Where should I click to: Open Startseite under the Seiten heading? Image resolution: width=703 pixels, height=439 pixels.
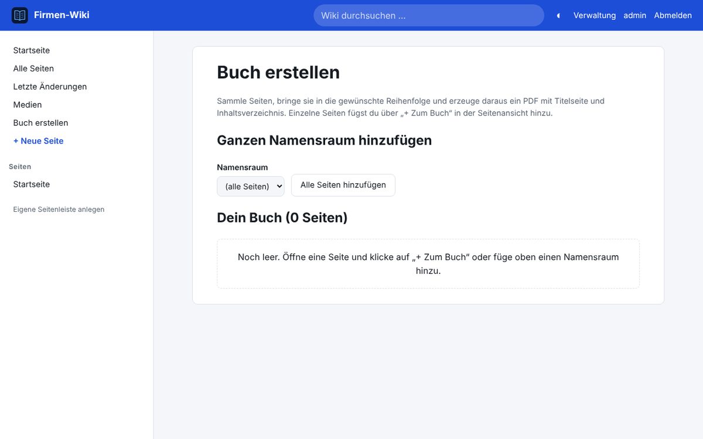pyautogui.click(x=32, y=184)
